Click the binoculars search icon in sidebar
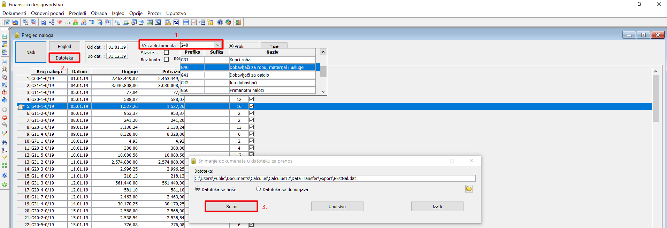Viewport: 667px width, 228px height. 5,142
